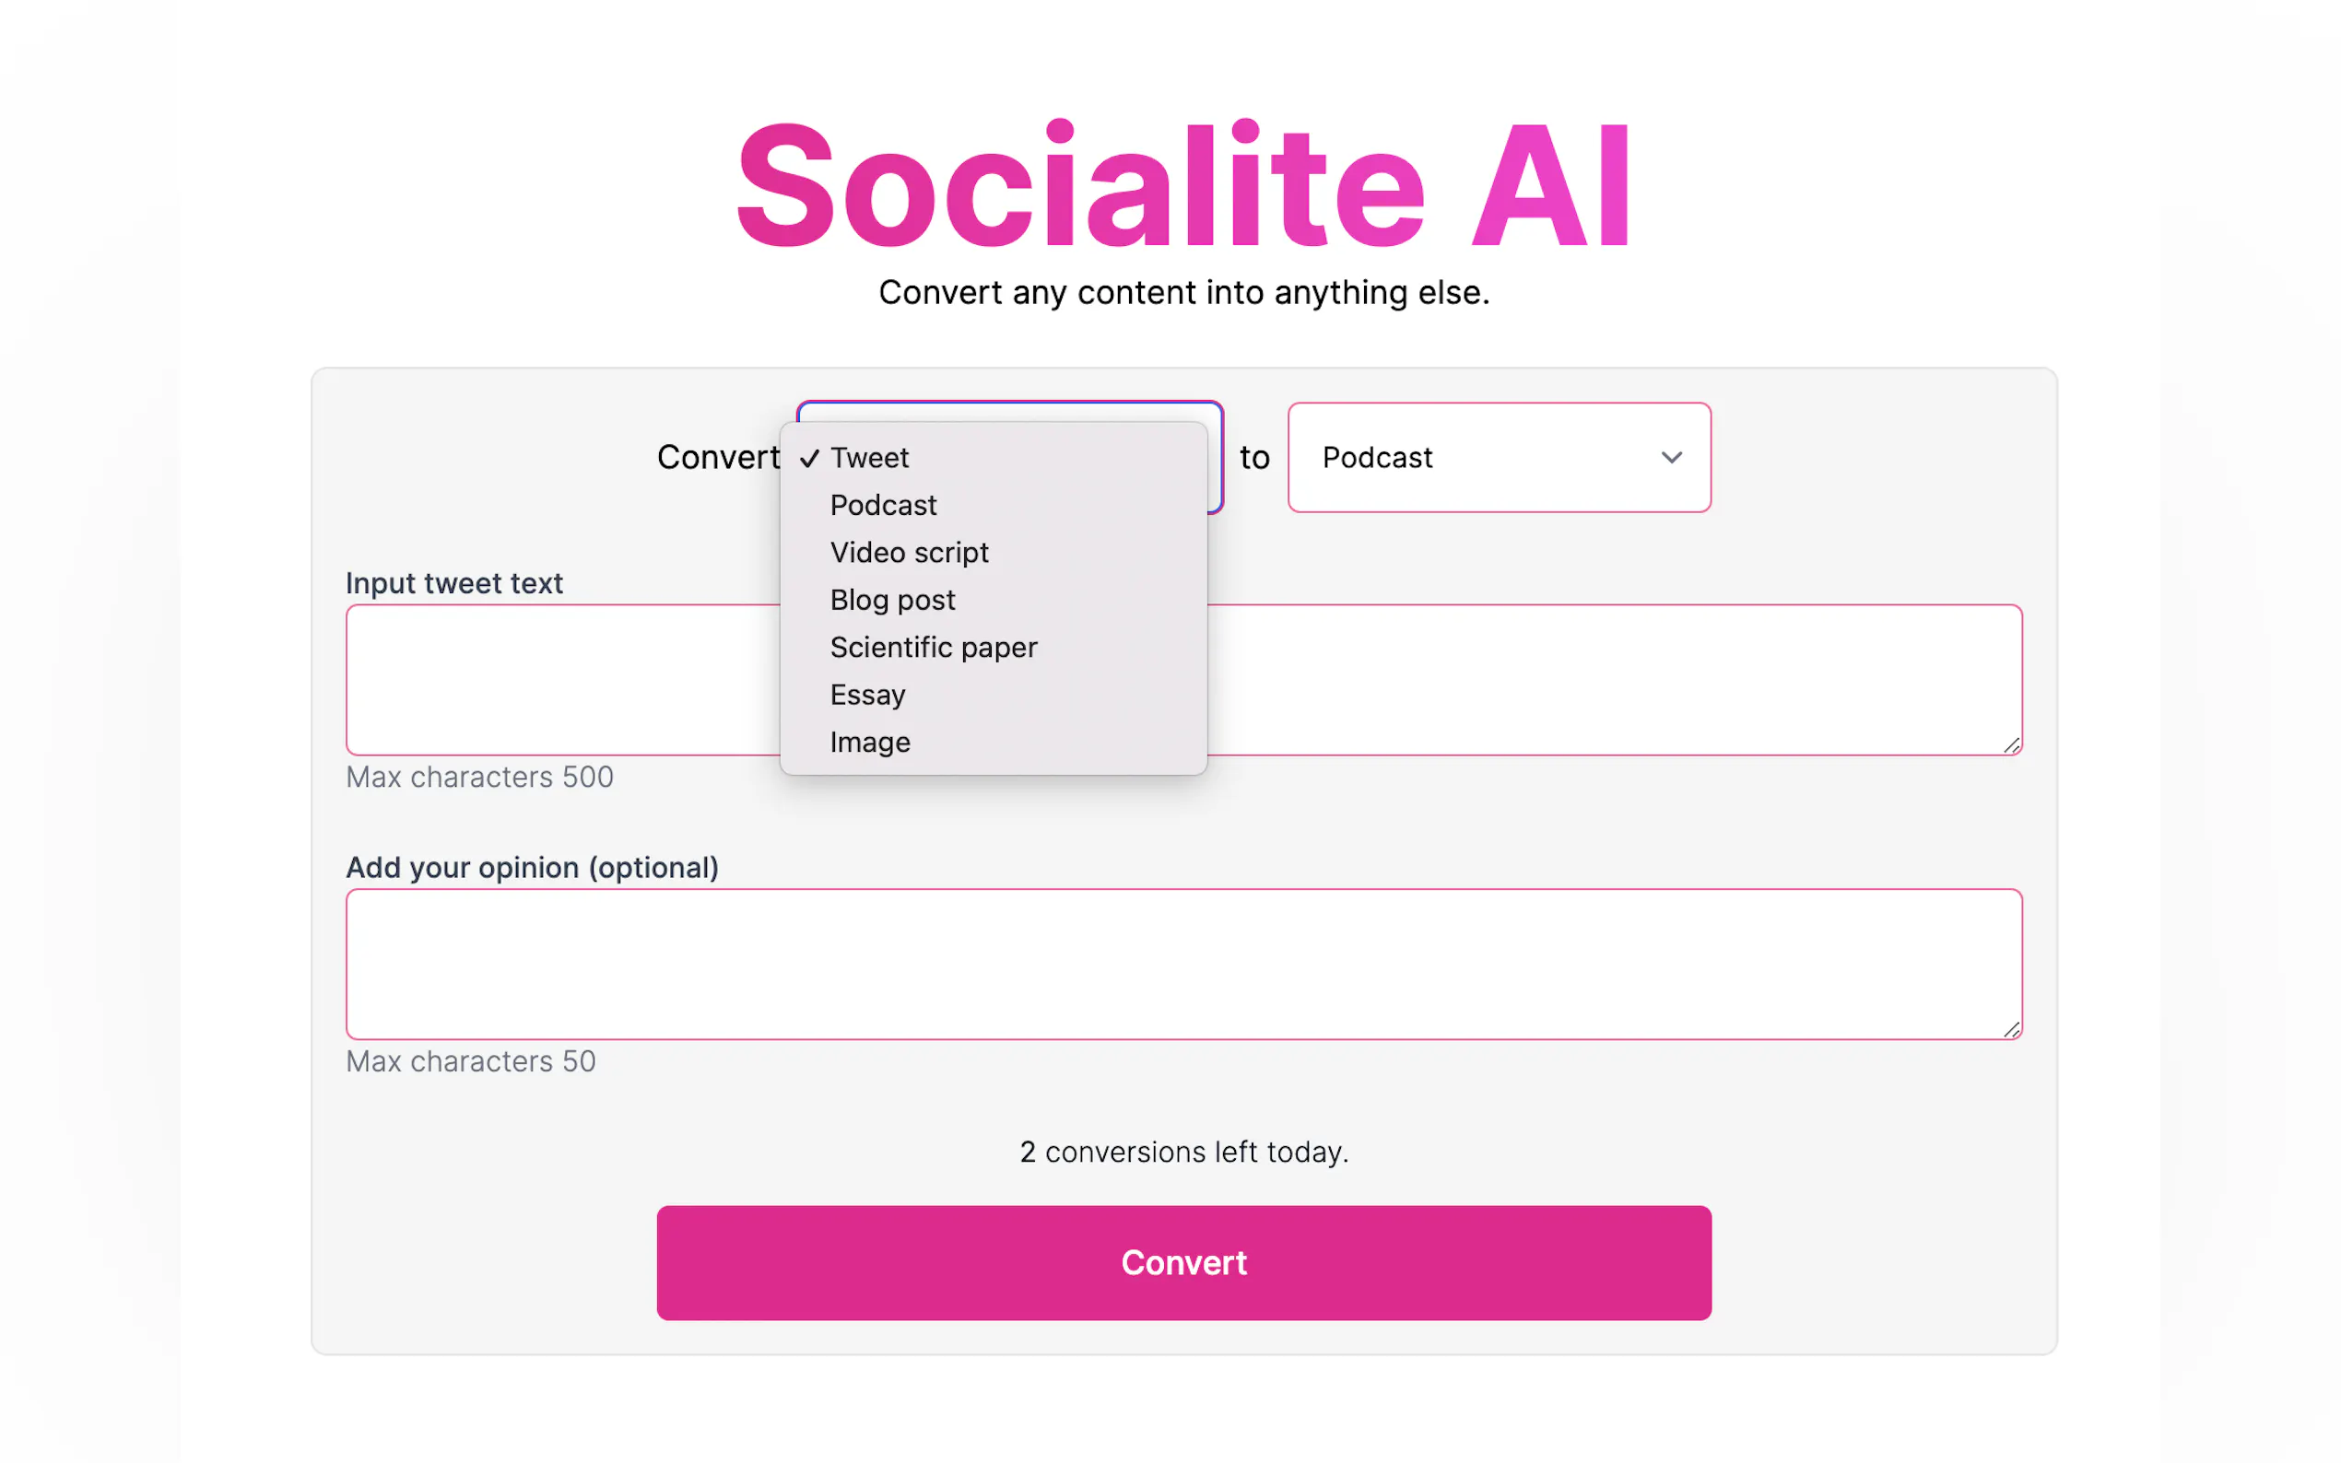Click the checkmark beside Tweet
The height and width of the screenshot is (1463, 2341).
(809, 459)
